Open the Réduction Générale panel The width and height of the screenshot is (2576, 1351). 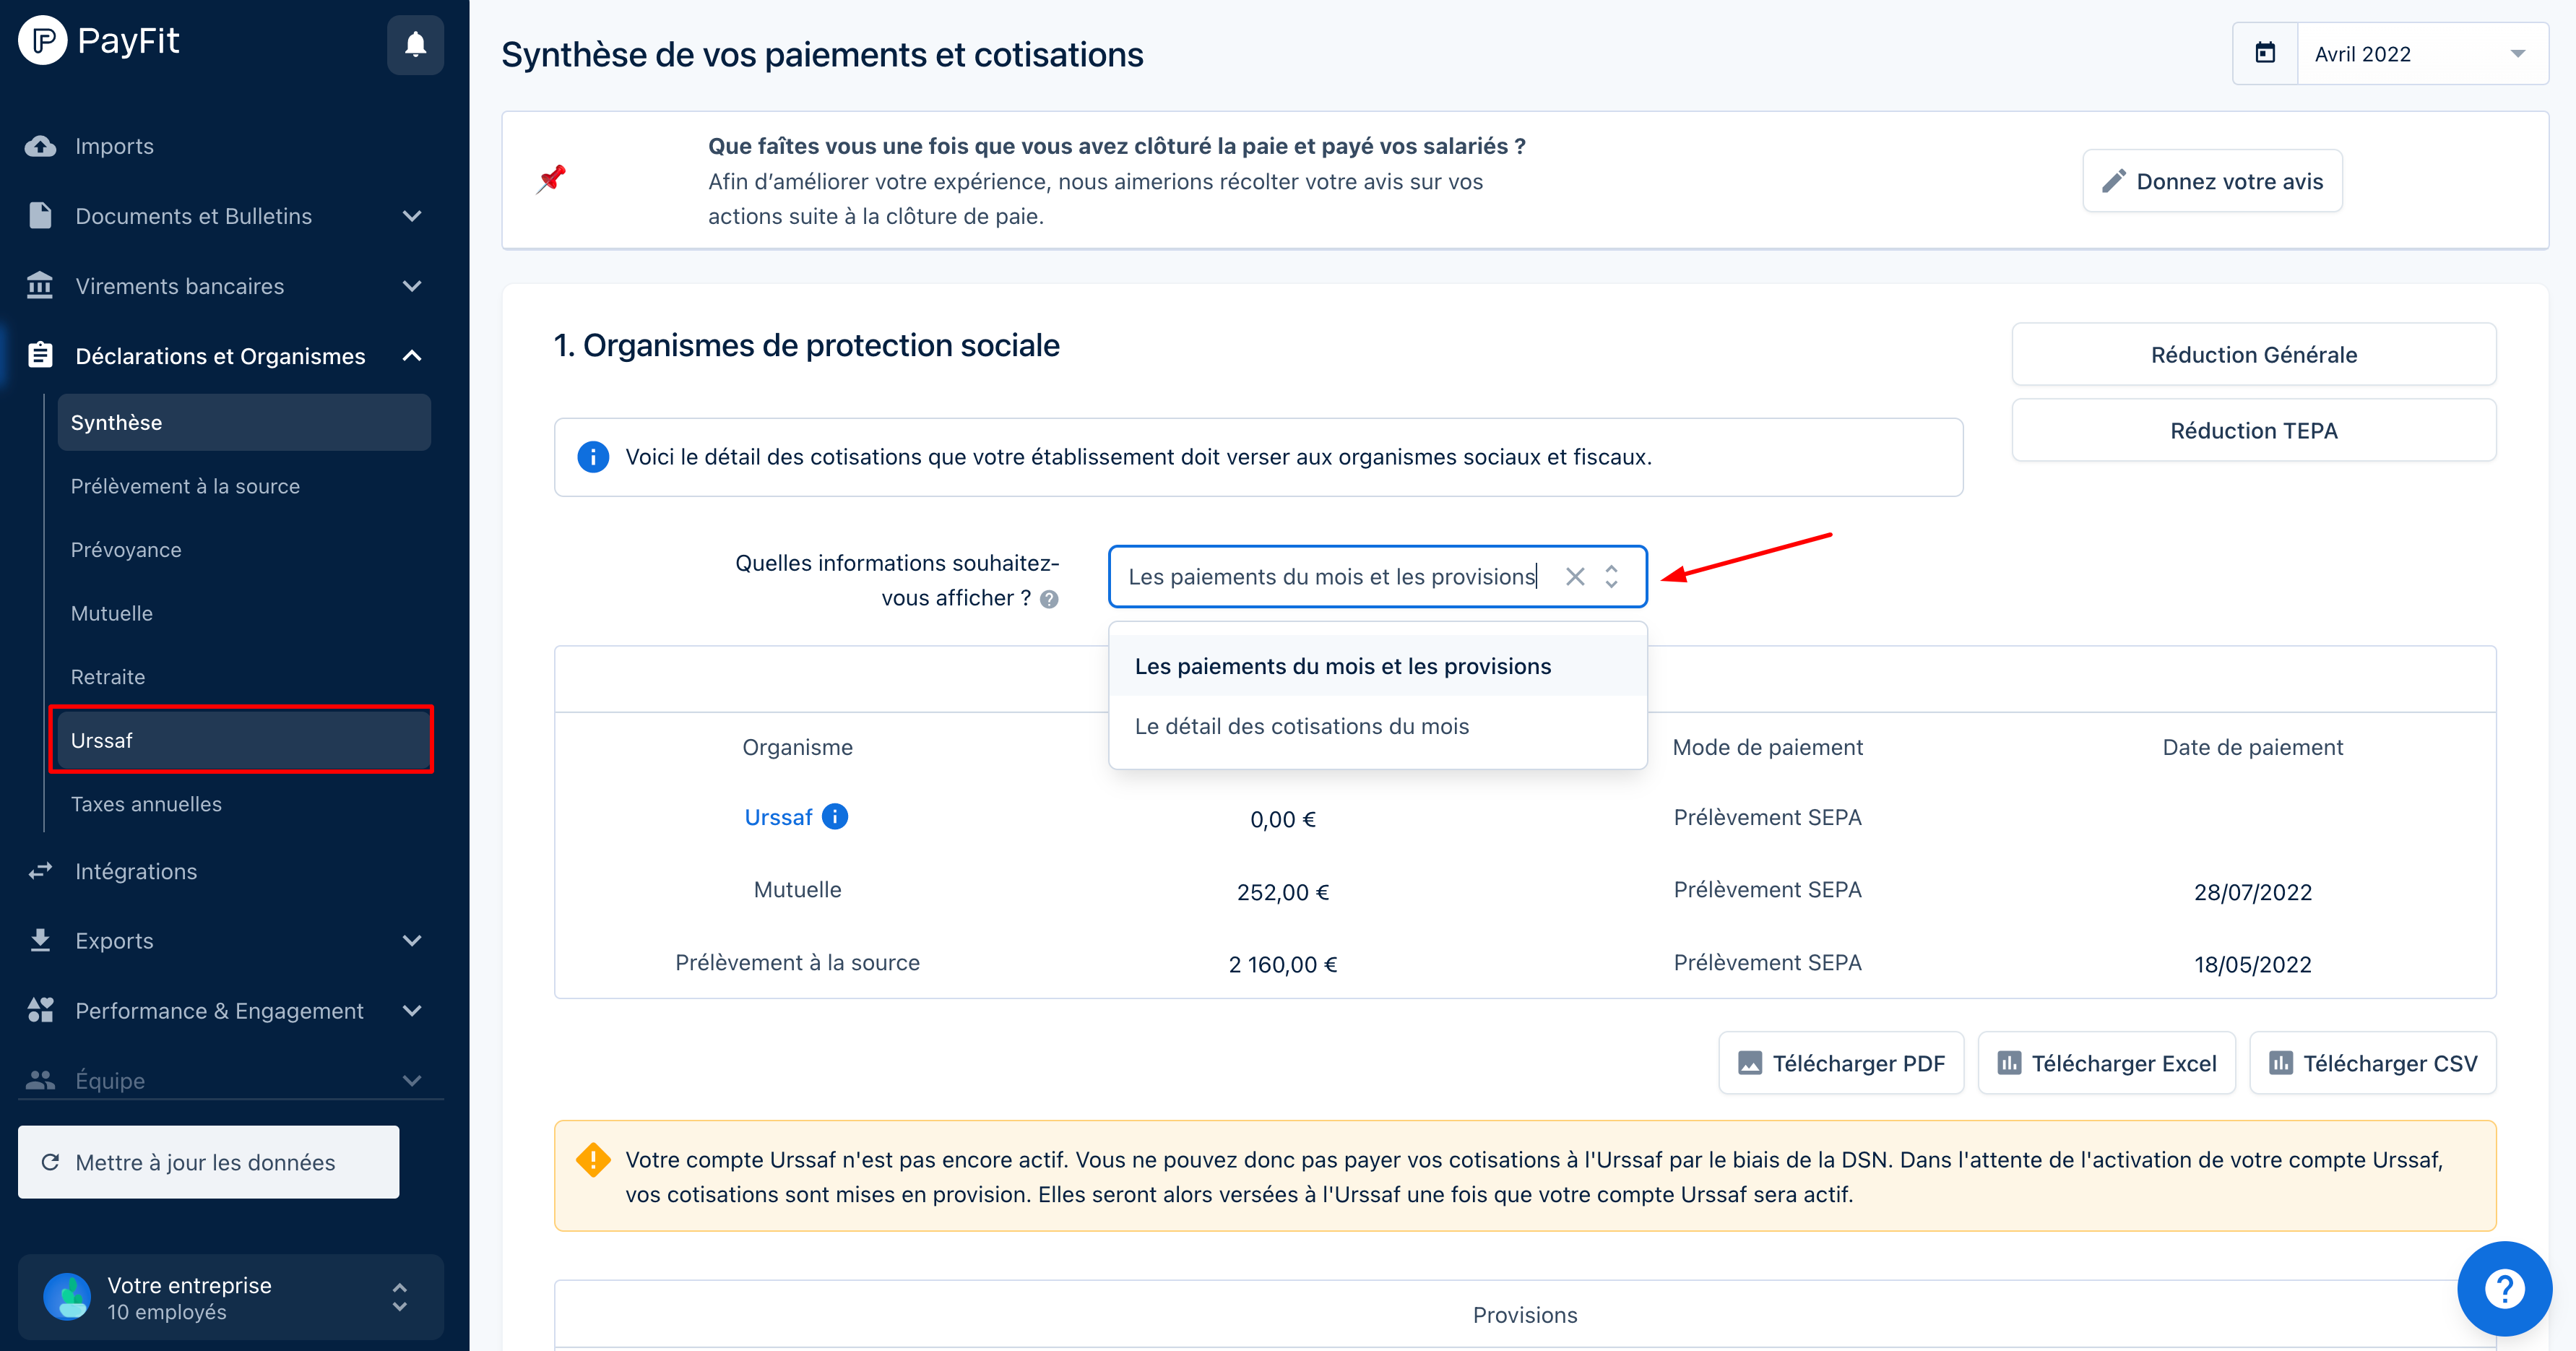[2253, 354]
